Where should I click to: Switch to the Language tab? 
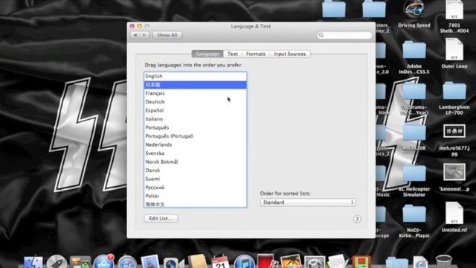208,54
